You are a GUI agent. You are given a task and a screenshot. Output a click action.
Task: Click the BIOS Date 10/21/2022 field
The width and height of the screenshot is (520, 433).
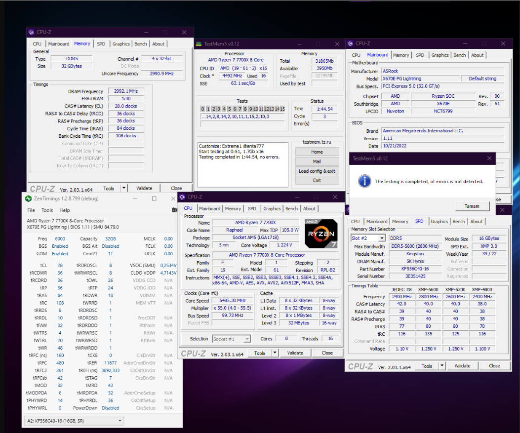pyautogui.click(x=443, y=146)
